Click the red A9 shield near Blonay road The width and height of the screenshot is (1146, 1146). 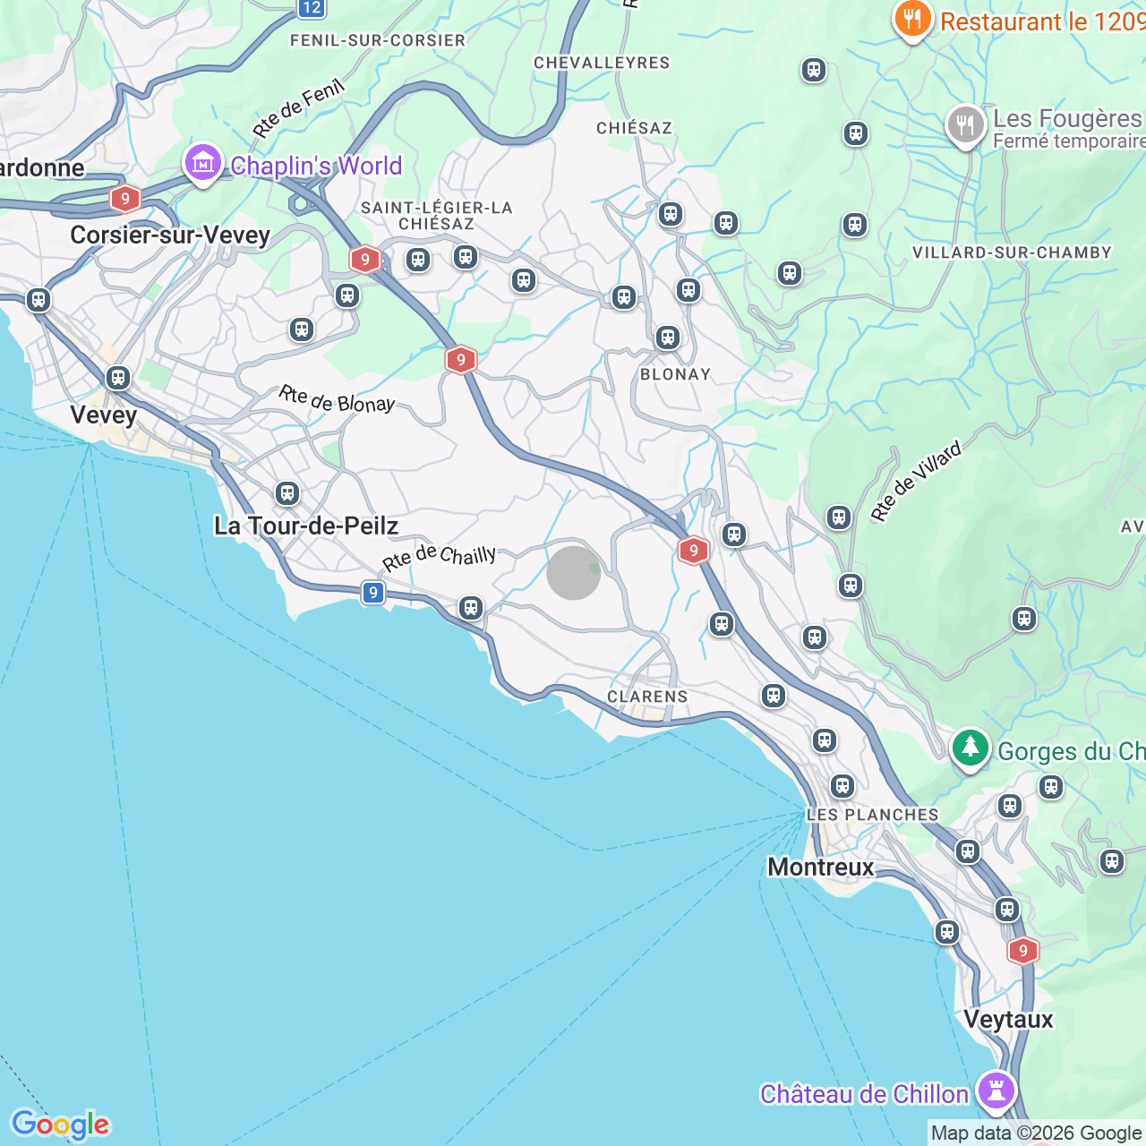click(x=460, y=360)
